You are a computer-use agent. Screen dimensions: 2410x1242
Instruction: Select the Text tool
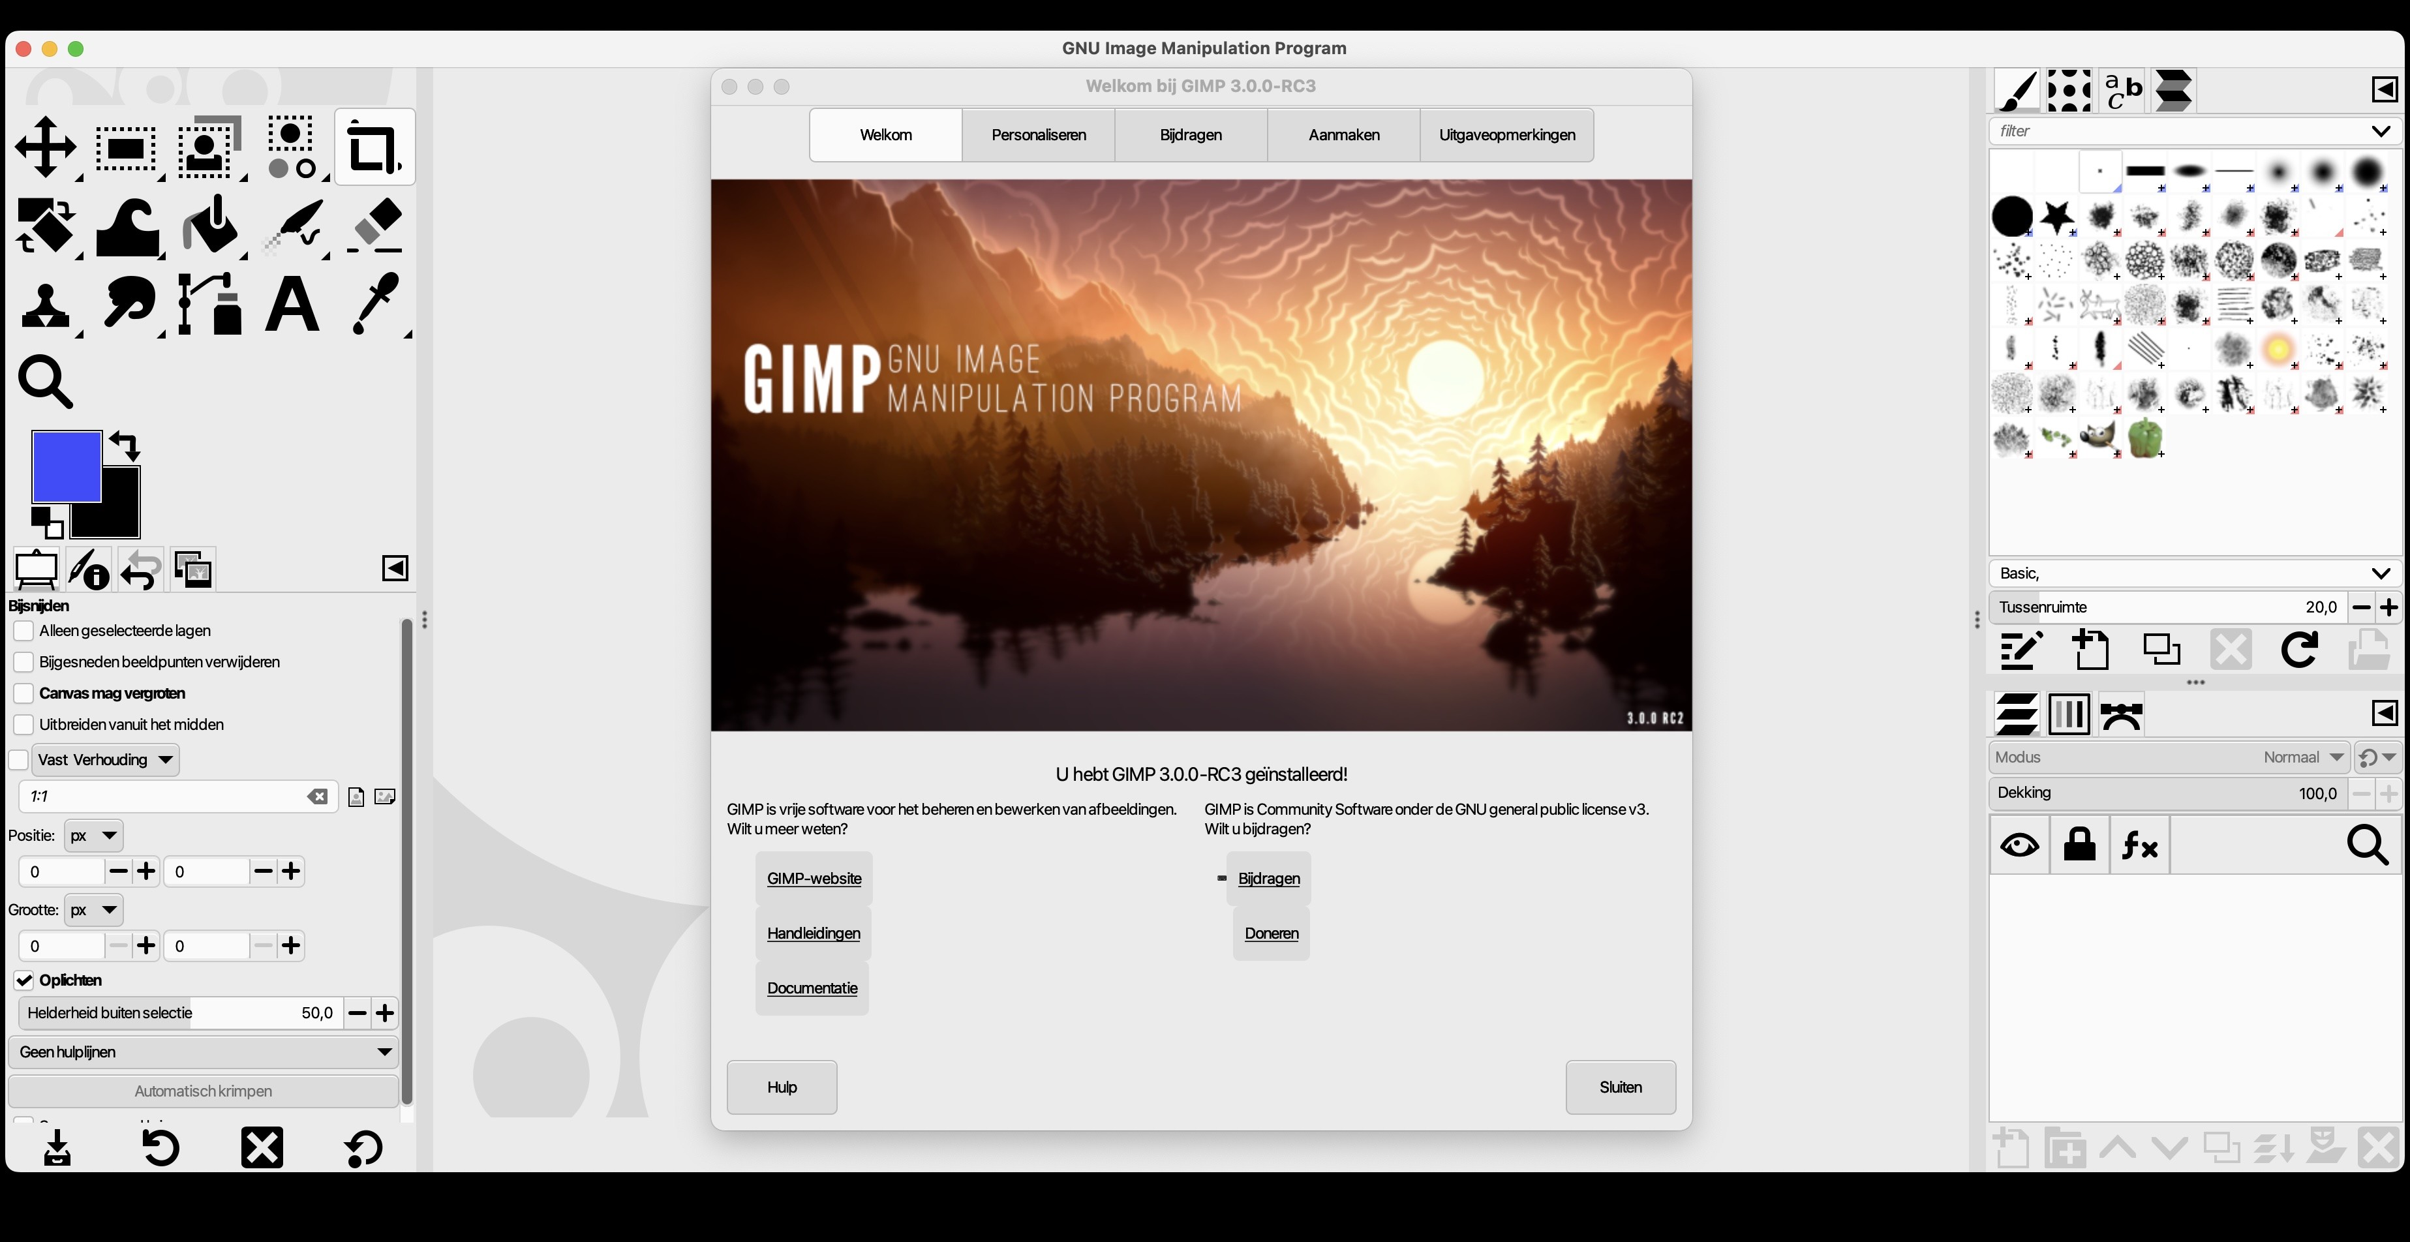292,305
